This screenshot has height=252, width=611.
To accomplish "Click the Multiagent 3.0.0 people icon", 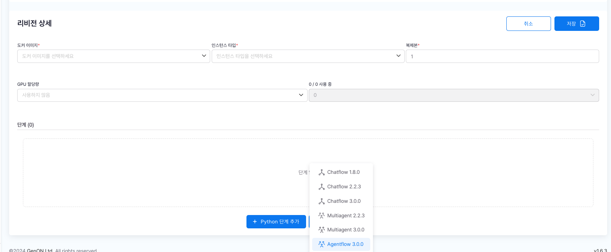I will tap(322, 230).
